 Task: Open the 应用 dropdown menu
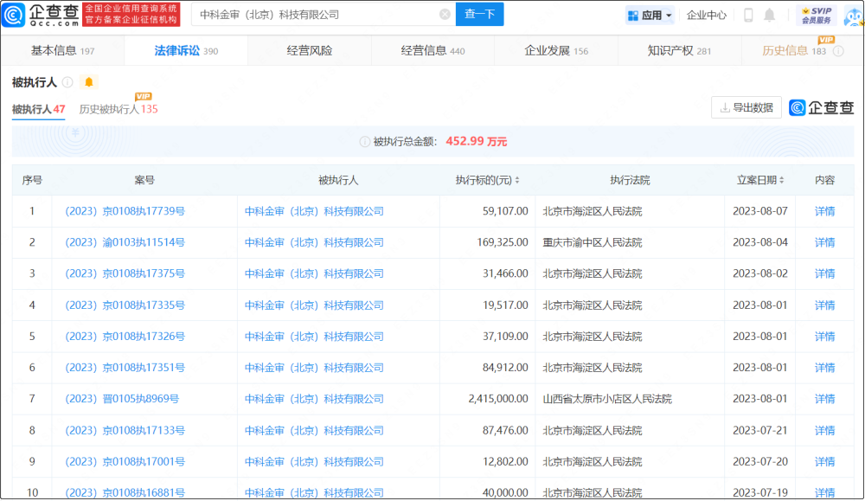pos(650,16)
